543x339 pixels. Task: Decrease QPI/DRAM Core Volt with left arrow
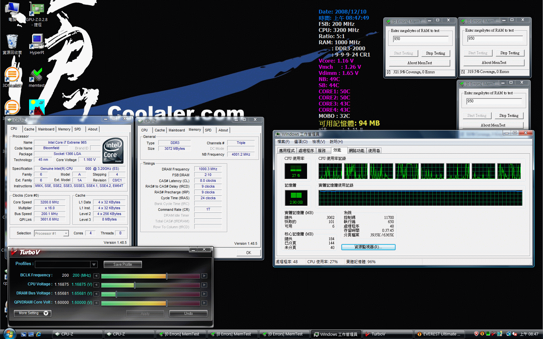coord(96,303)
